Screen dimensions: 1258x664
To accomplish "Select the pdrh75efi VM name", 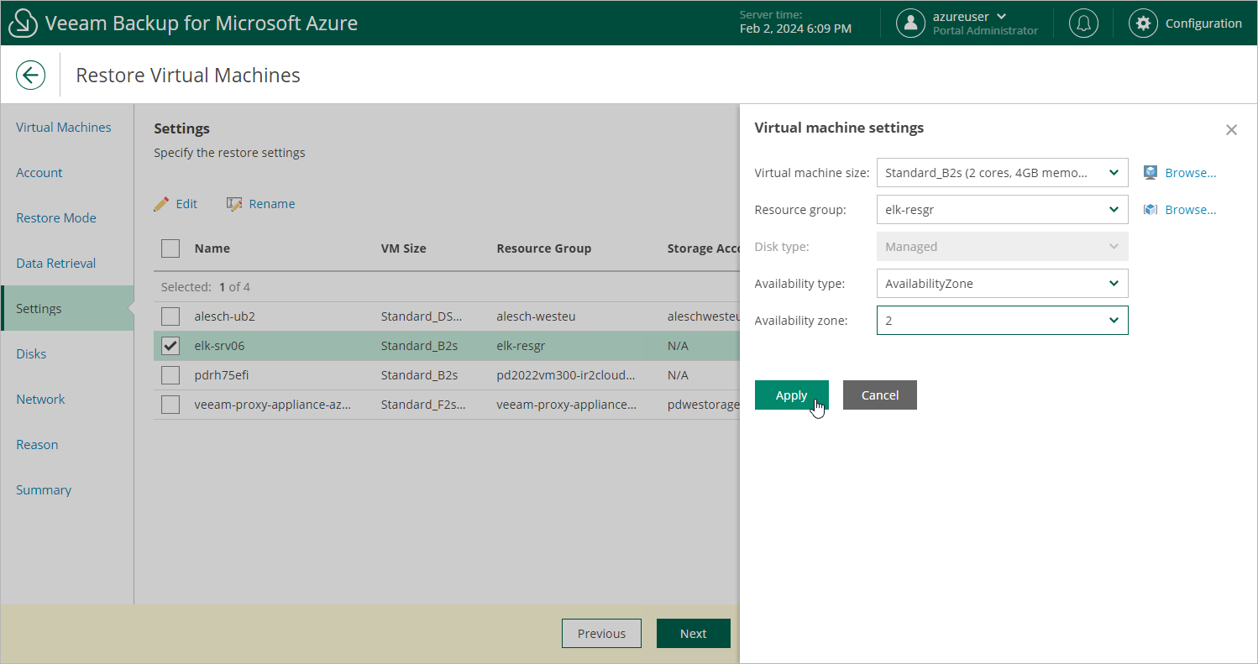I will click(221, 375).
